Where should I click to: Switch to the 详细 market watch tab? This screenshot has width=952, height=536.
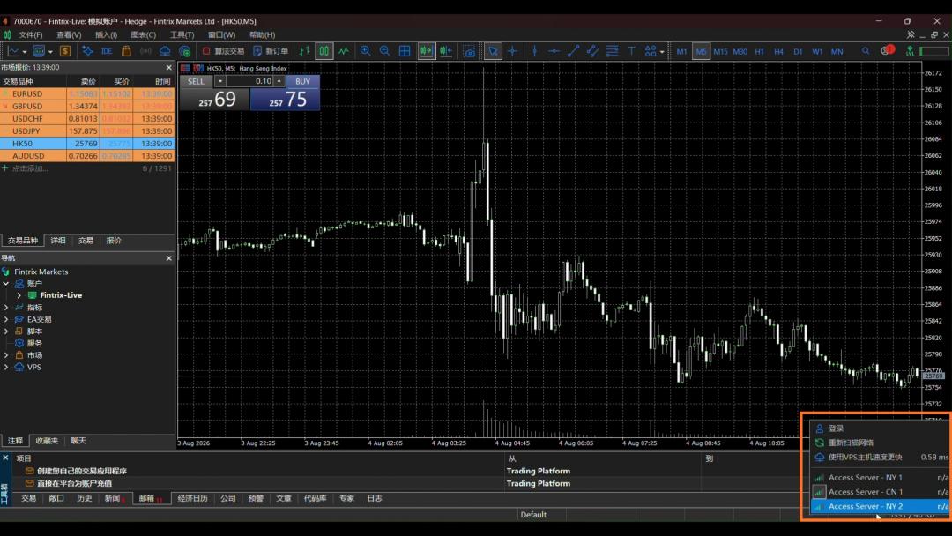[58, 241]
